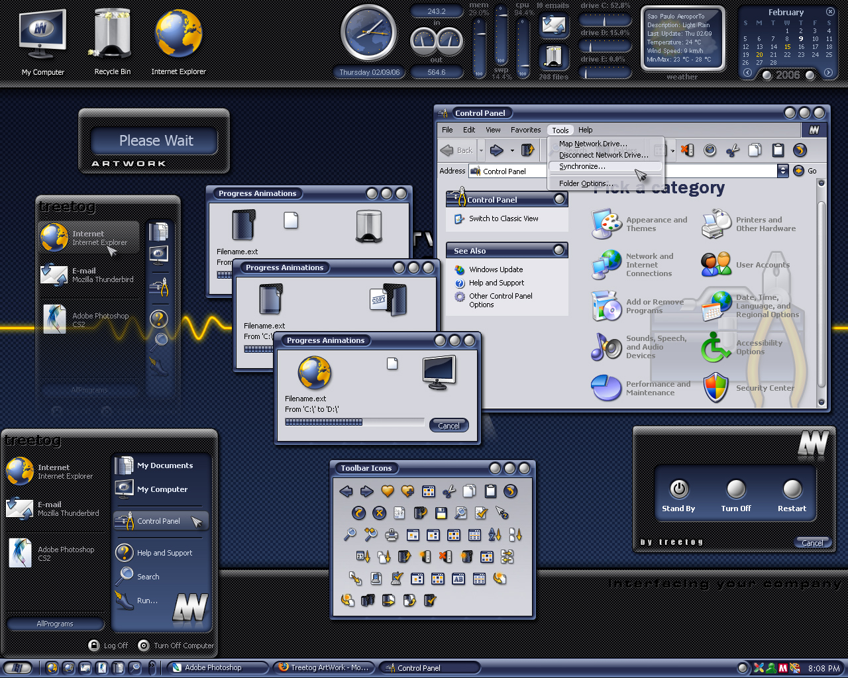Open the Favorites menu in Control Panel
This screenshot has height=678, width=848.
pyautogui.click(x=525, y=130)
